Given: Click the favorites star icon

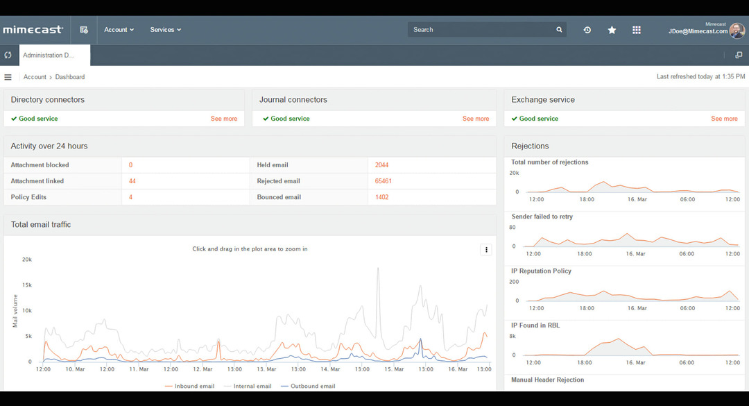Looking at the screenshot, I should (x=612, y=30).
